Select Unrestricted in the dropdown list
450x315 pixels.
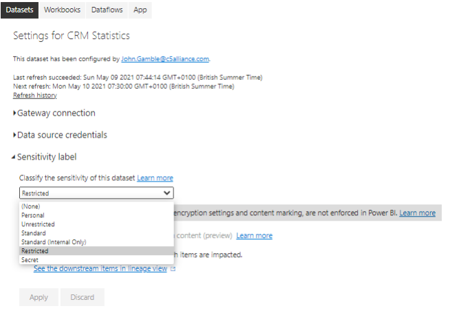pyautogui.click(x=96, y=224)
